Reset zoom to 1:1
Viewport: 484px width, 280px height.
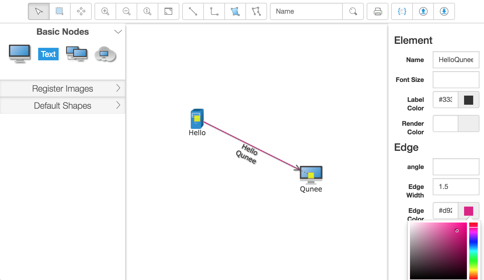147,11
